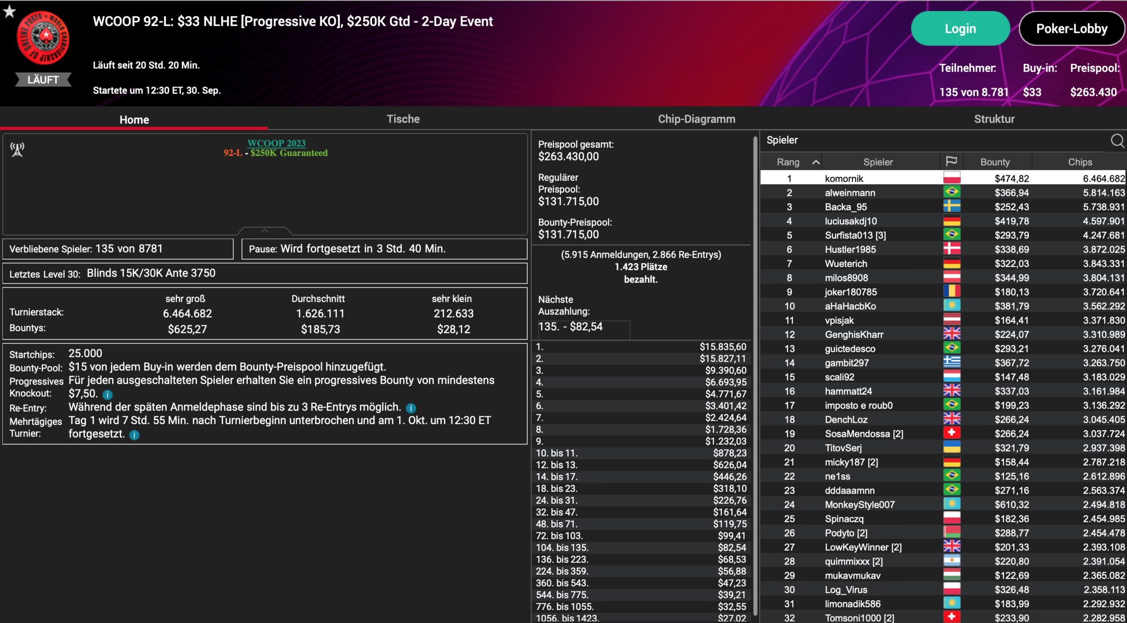Sort player list by Chips column
1127x623 pixels.
pos(1079,162)
